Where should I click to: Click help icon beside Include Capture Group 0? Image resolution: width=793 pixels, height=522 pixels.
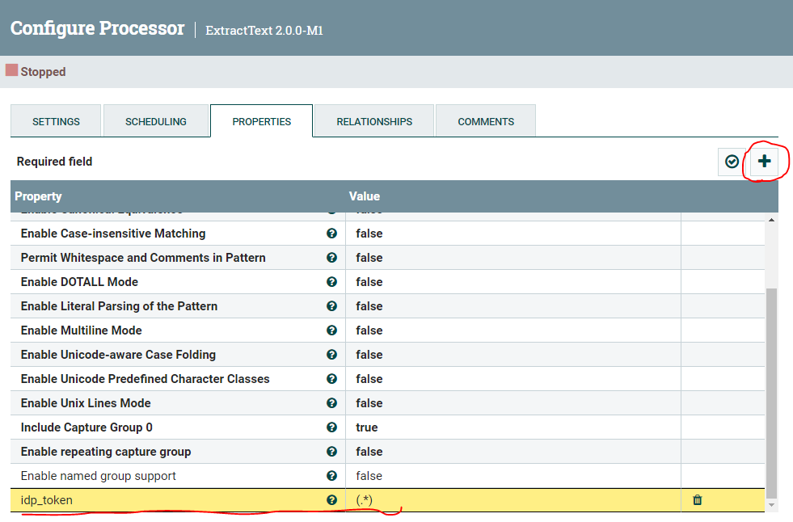coord(331,427)
